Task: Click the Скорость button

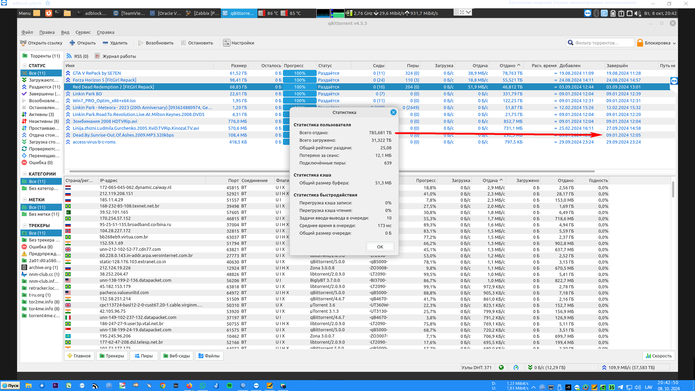Action: pyautogui.click(x=659, y=356)
